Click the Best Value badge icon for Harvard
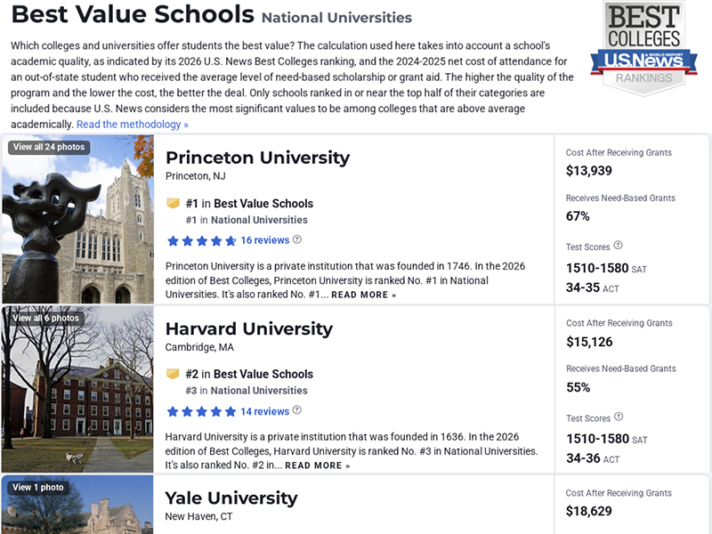This screenshot has width=712, height=534. (x=174, y=374)
